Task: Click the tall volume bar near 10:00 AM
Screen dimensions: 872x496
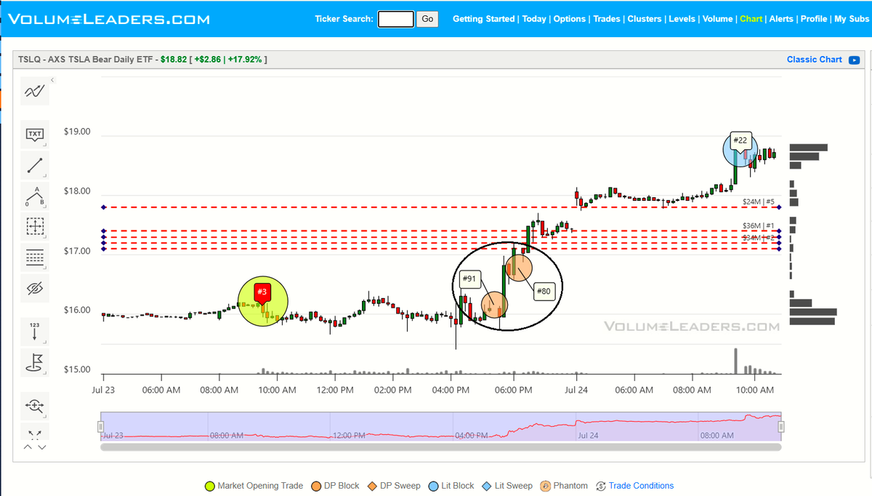Action: (x=735, y=361)
